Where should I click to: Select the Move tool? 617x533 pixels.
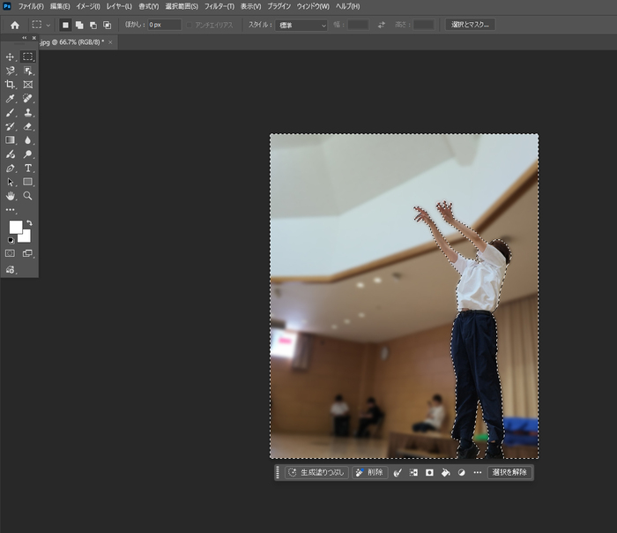pyautogui.click(x=10, y=56)
